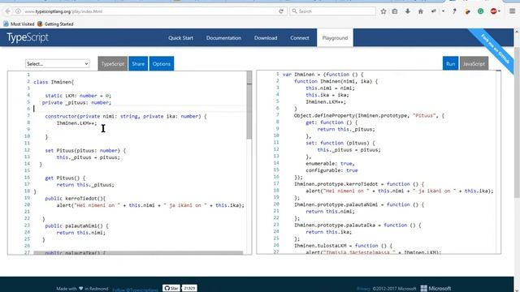Click the constructor declaration line
The height and width of the screenshot is (292, 520).
pyautogui.click(x=126, y=116)
